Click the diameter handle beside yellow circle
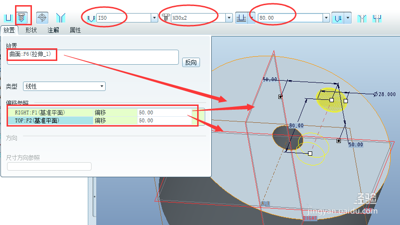Screen dimensions: 400x225 (x=346, y=101)
